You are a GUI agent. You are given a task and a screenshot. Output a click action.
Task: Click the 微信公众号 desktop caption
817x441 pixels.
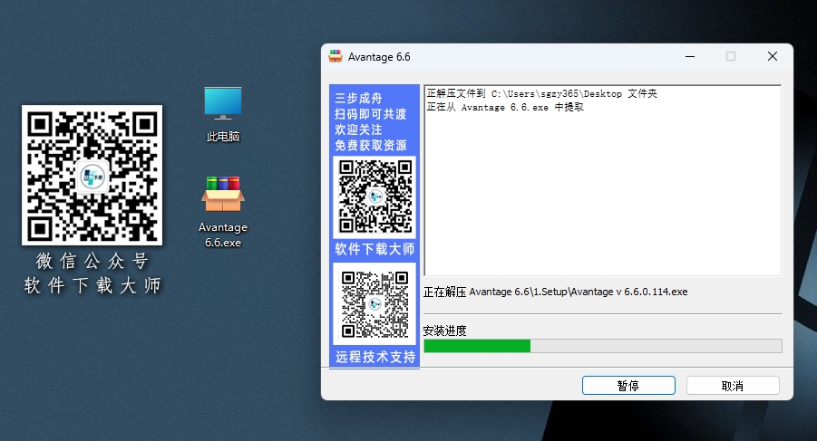coord(92,261)
